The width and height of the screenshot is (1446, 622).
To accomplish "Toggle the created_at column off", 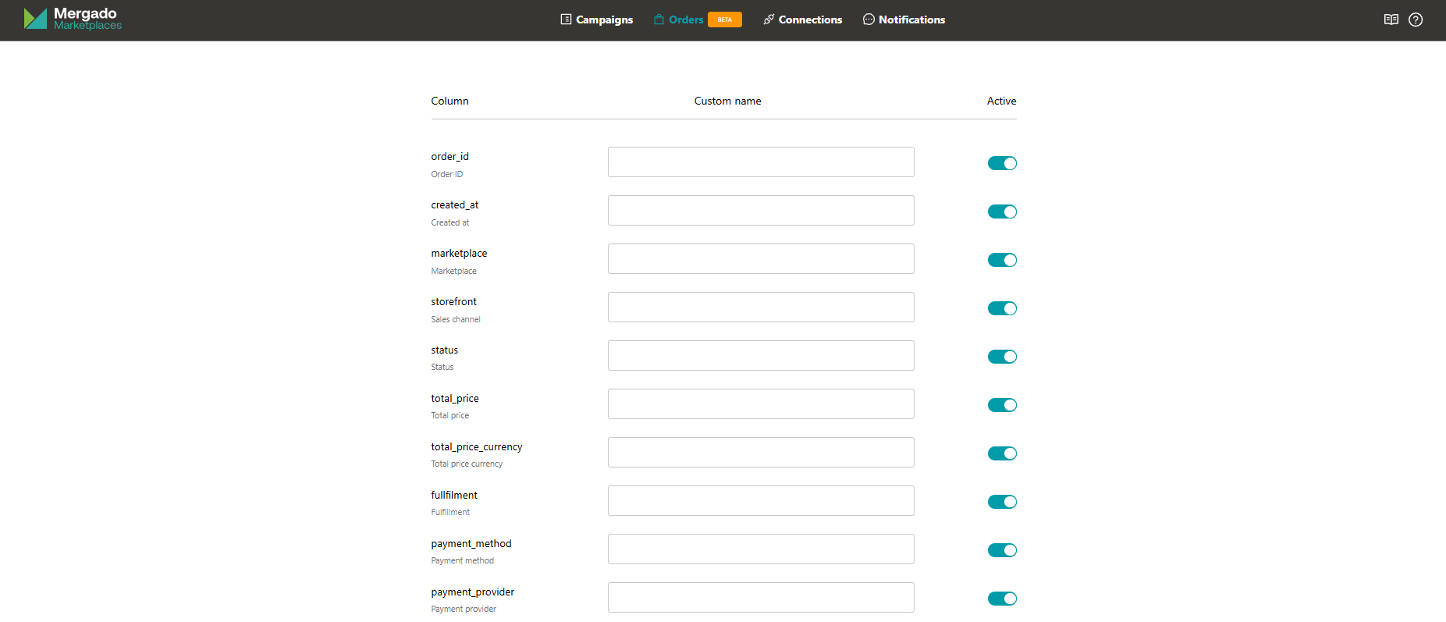I will click(x=1002, y=211).
